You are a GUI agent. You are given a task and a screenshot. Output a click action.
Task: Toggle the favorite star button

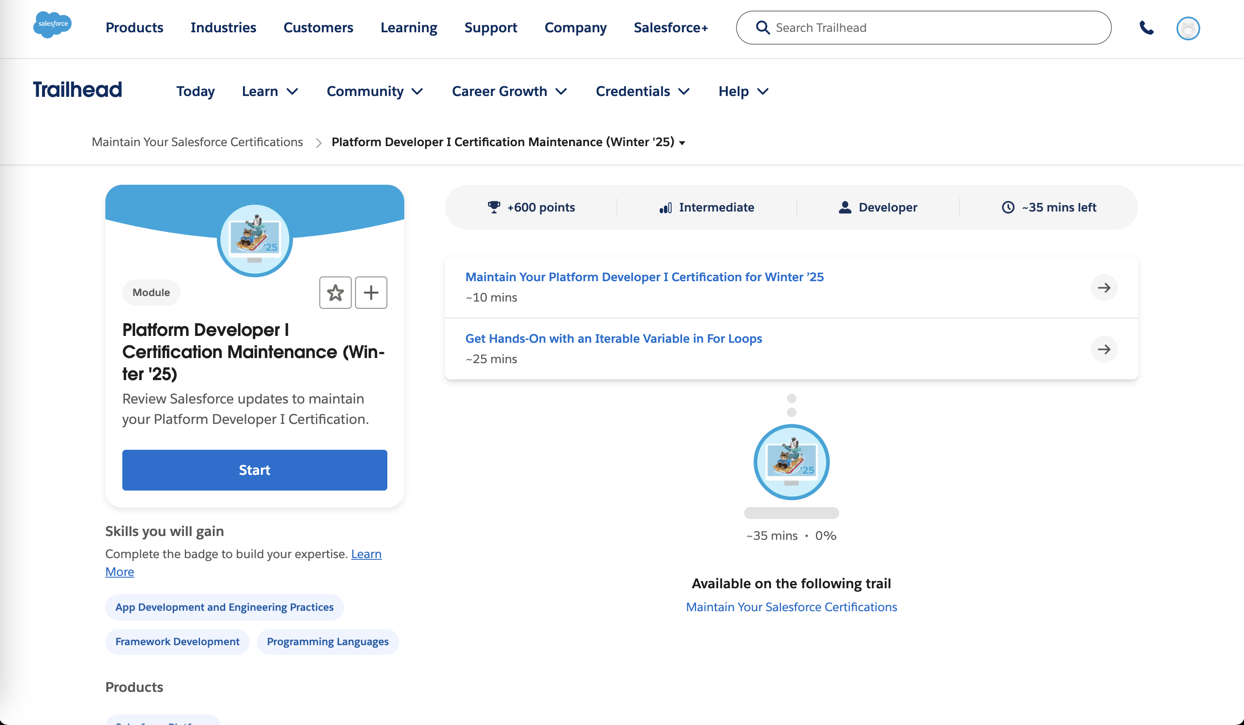click(335, 293)
